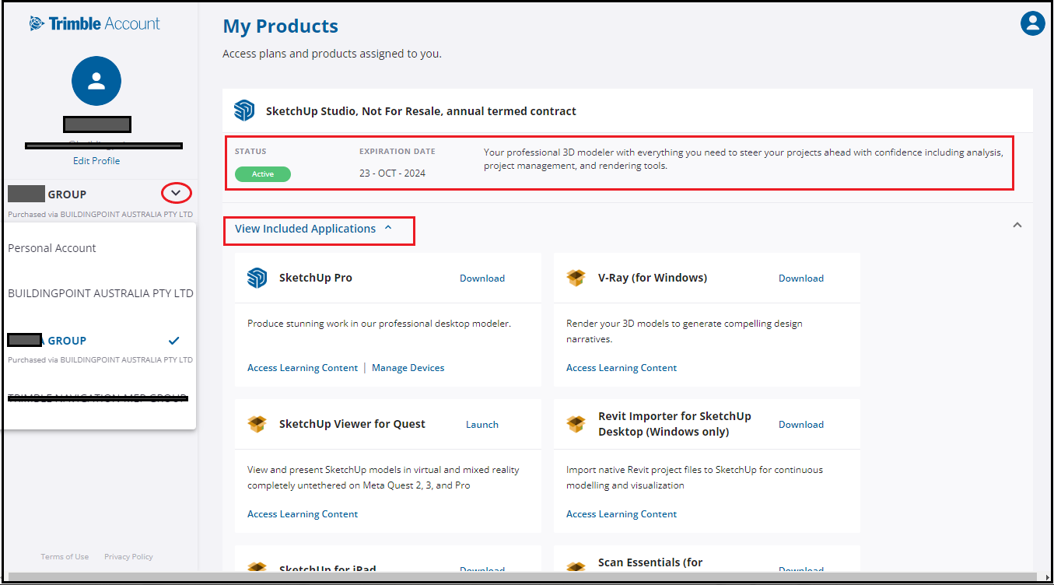Click the expiration date 23 - OCT - 2024
This screenshot has width=1054, height=585.
click(x=392, y=173)
